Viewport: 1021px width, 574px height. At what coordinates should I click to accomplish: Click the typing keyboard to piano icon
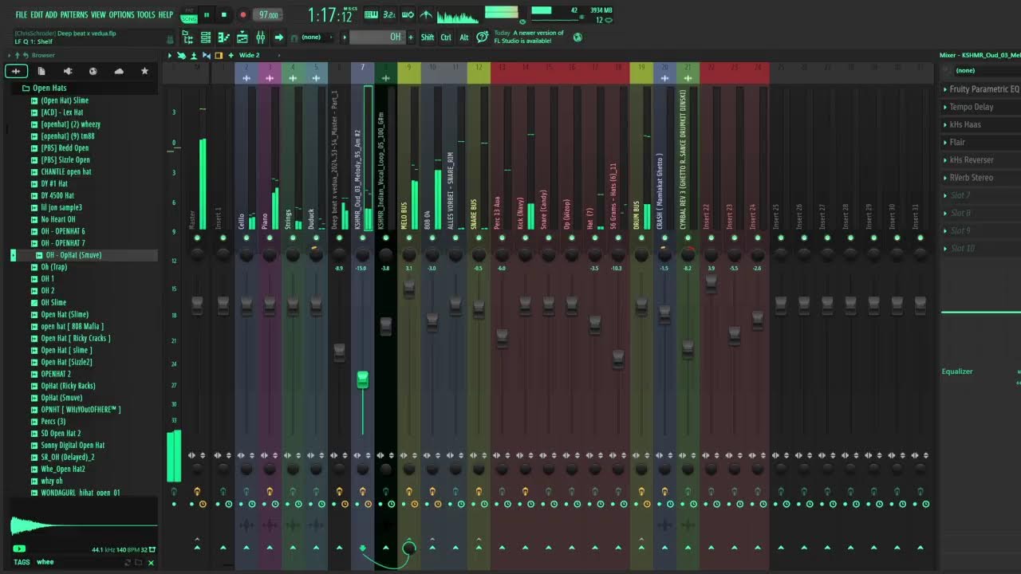click(x=371, y=14)
